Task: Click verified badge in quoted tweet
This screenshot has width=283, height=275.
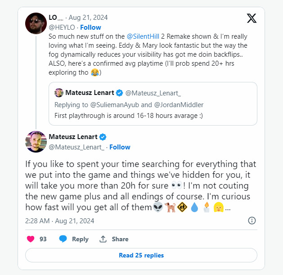Action: tap(120, 93)
